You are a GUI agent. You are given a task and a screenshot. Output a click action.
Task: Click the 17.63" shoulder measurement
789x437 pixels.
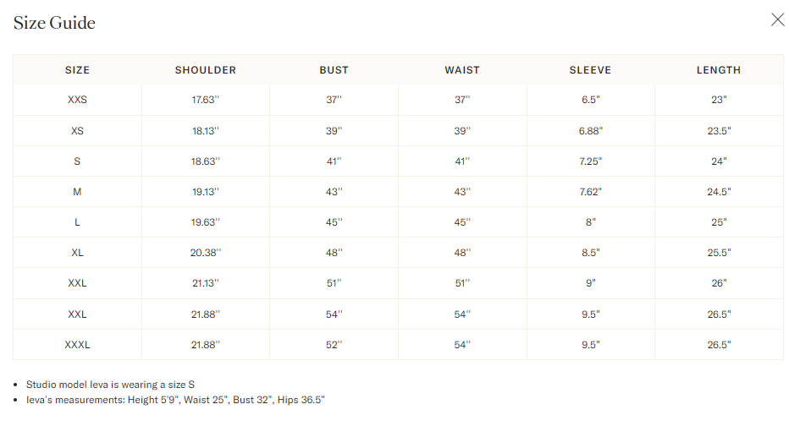click(x=206, y=100)
